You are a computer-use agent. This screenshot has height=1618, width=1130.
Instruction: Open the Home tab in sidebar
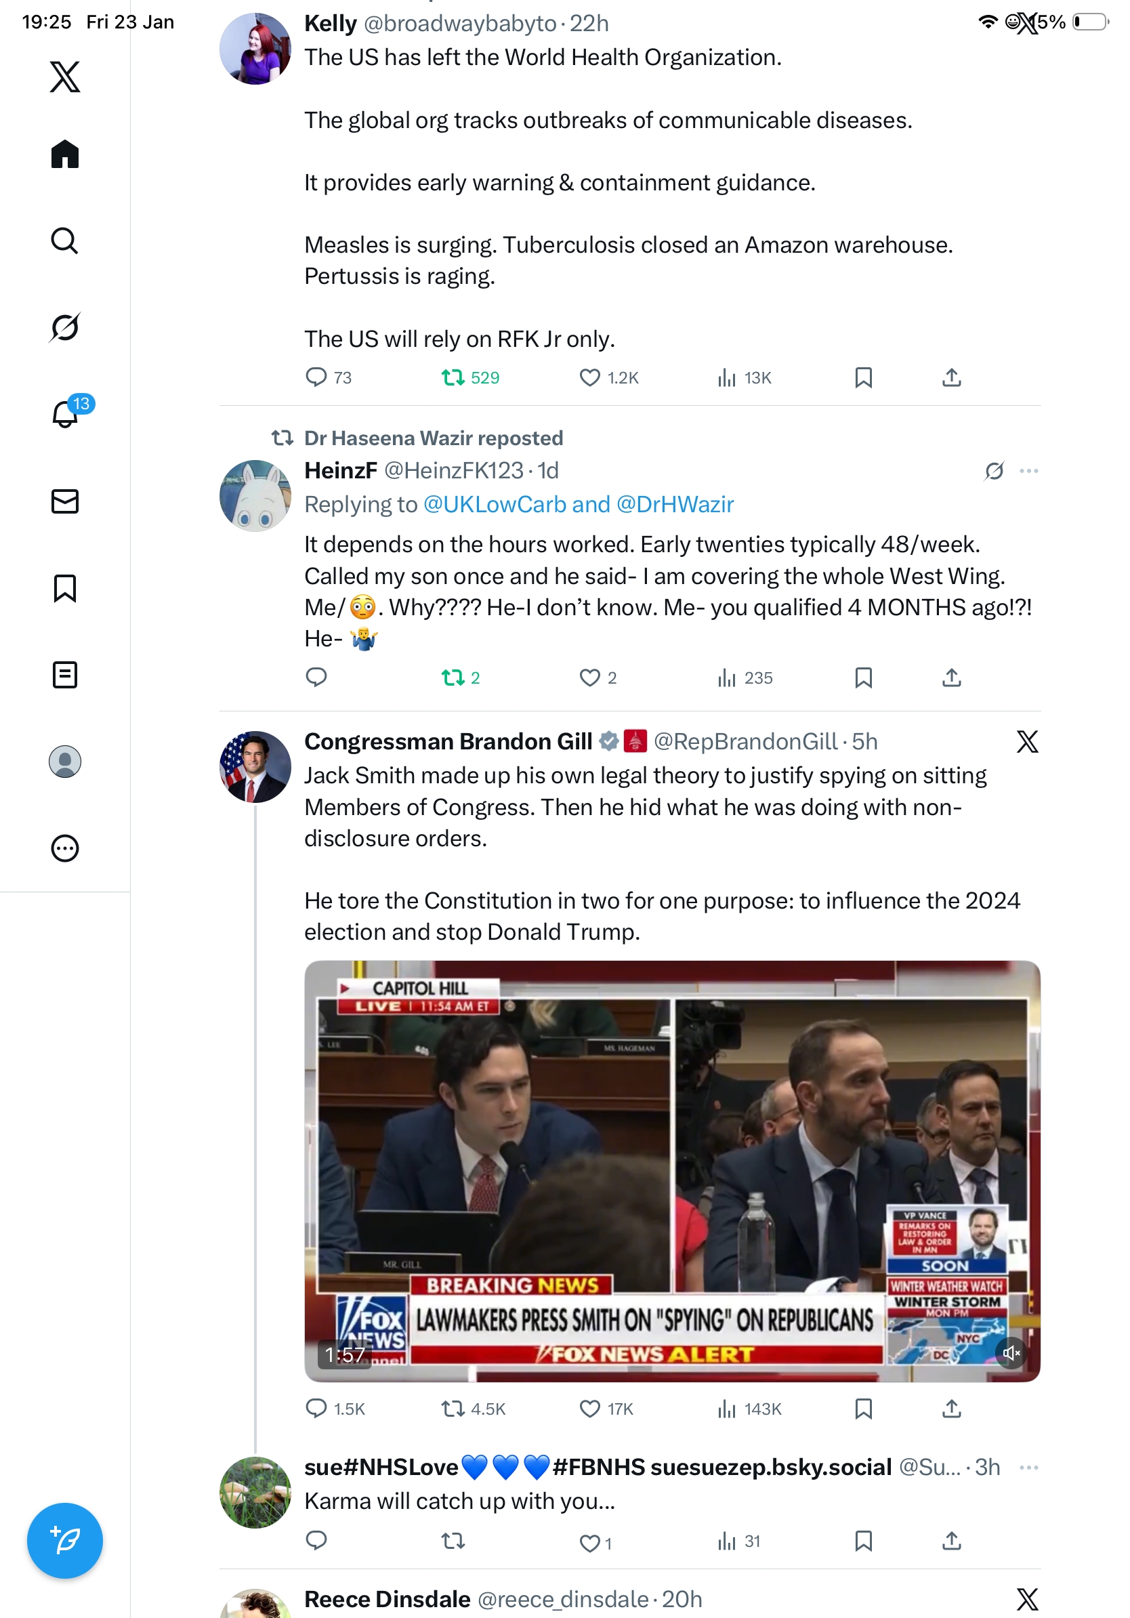point(65,154)
